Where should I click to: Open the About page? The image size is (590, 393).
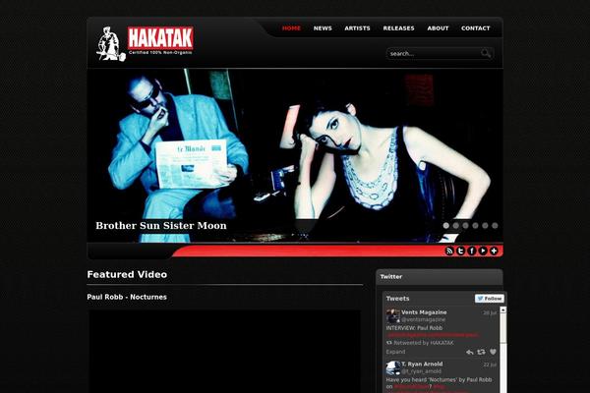438,28
